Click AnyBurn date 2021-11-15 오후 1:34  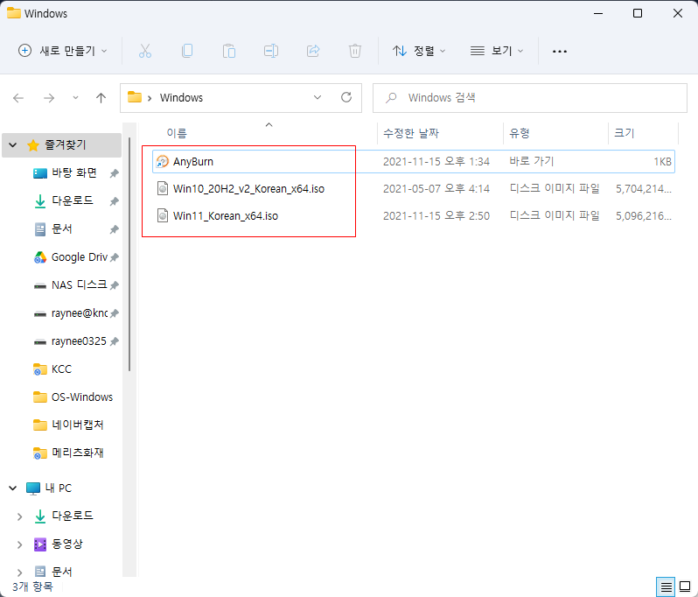click(x=436, y=161)
